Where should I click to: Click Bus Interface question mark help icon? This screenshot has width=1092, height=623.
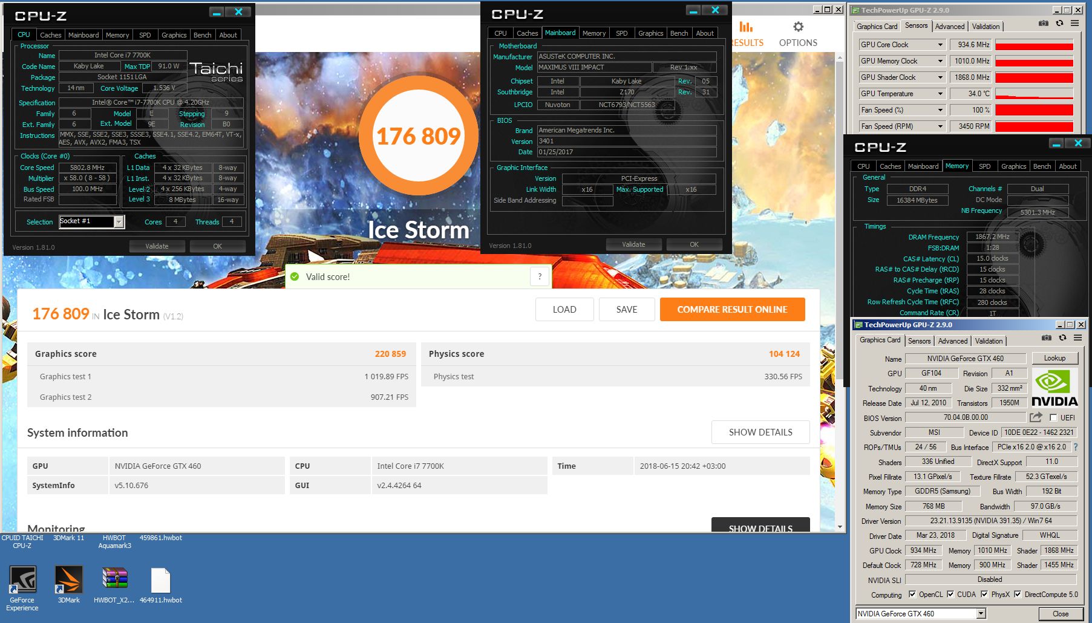1076,447
